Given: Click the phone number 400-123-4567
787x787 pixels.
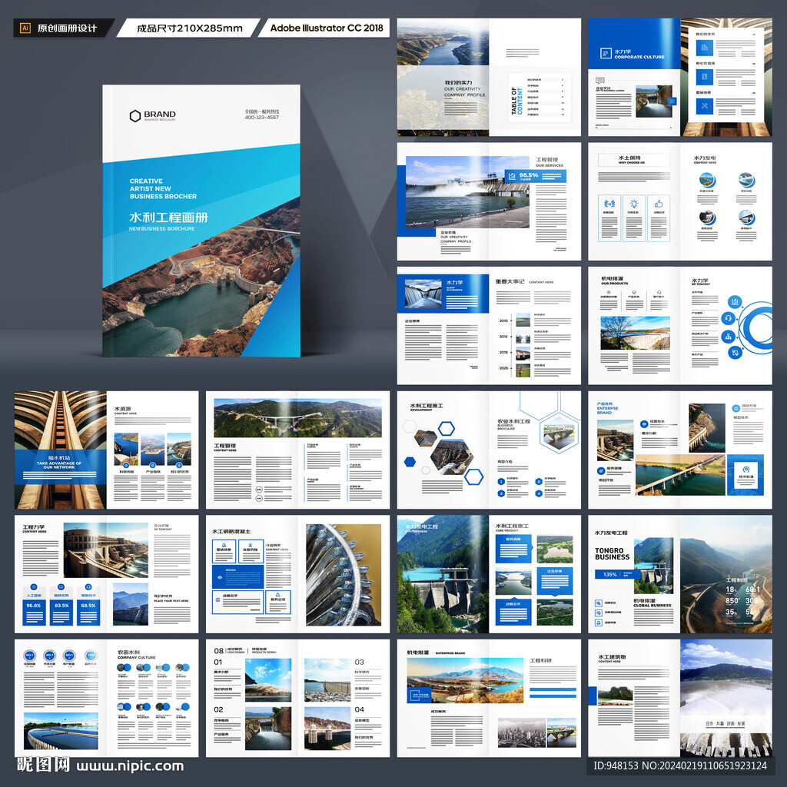Looking at the screenshot, I should [x=261, y=118].
